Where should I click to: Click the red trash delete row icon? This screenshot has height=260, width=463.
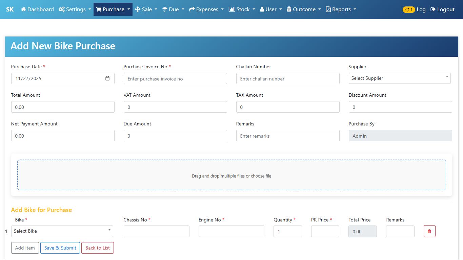429,231
